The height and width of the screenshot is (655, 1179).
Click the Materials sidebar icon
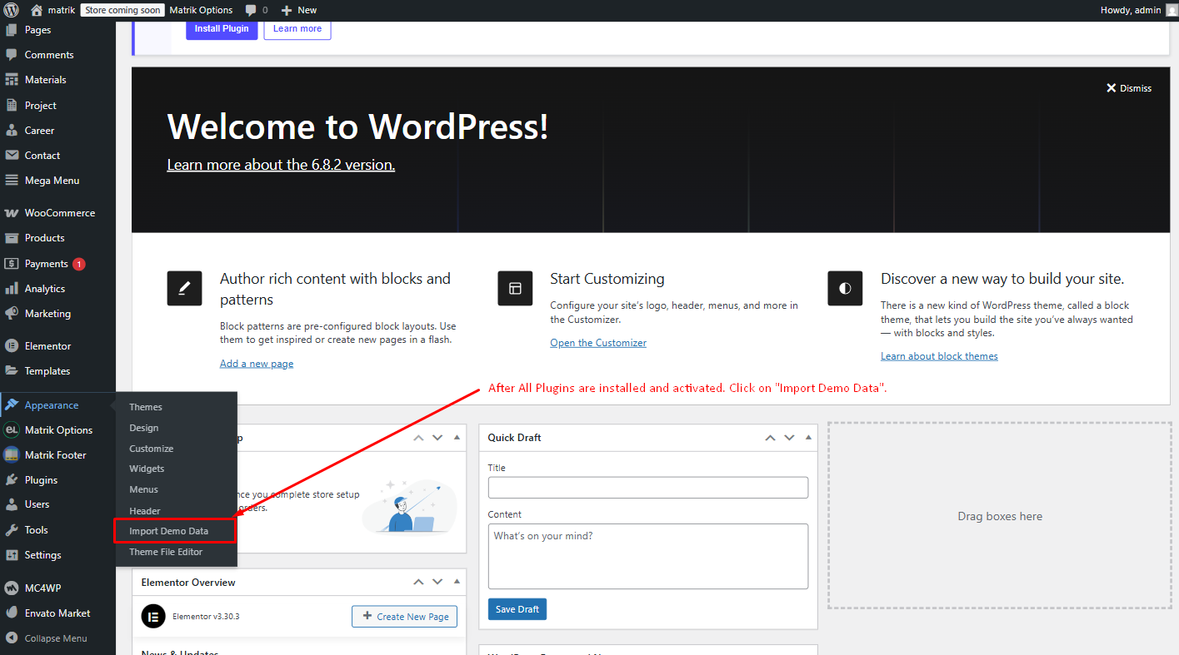(x=12, y=80)
